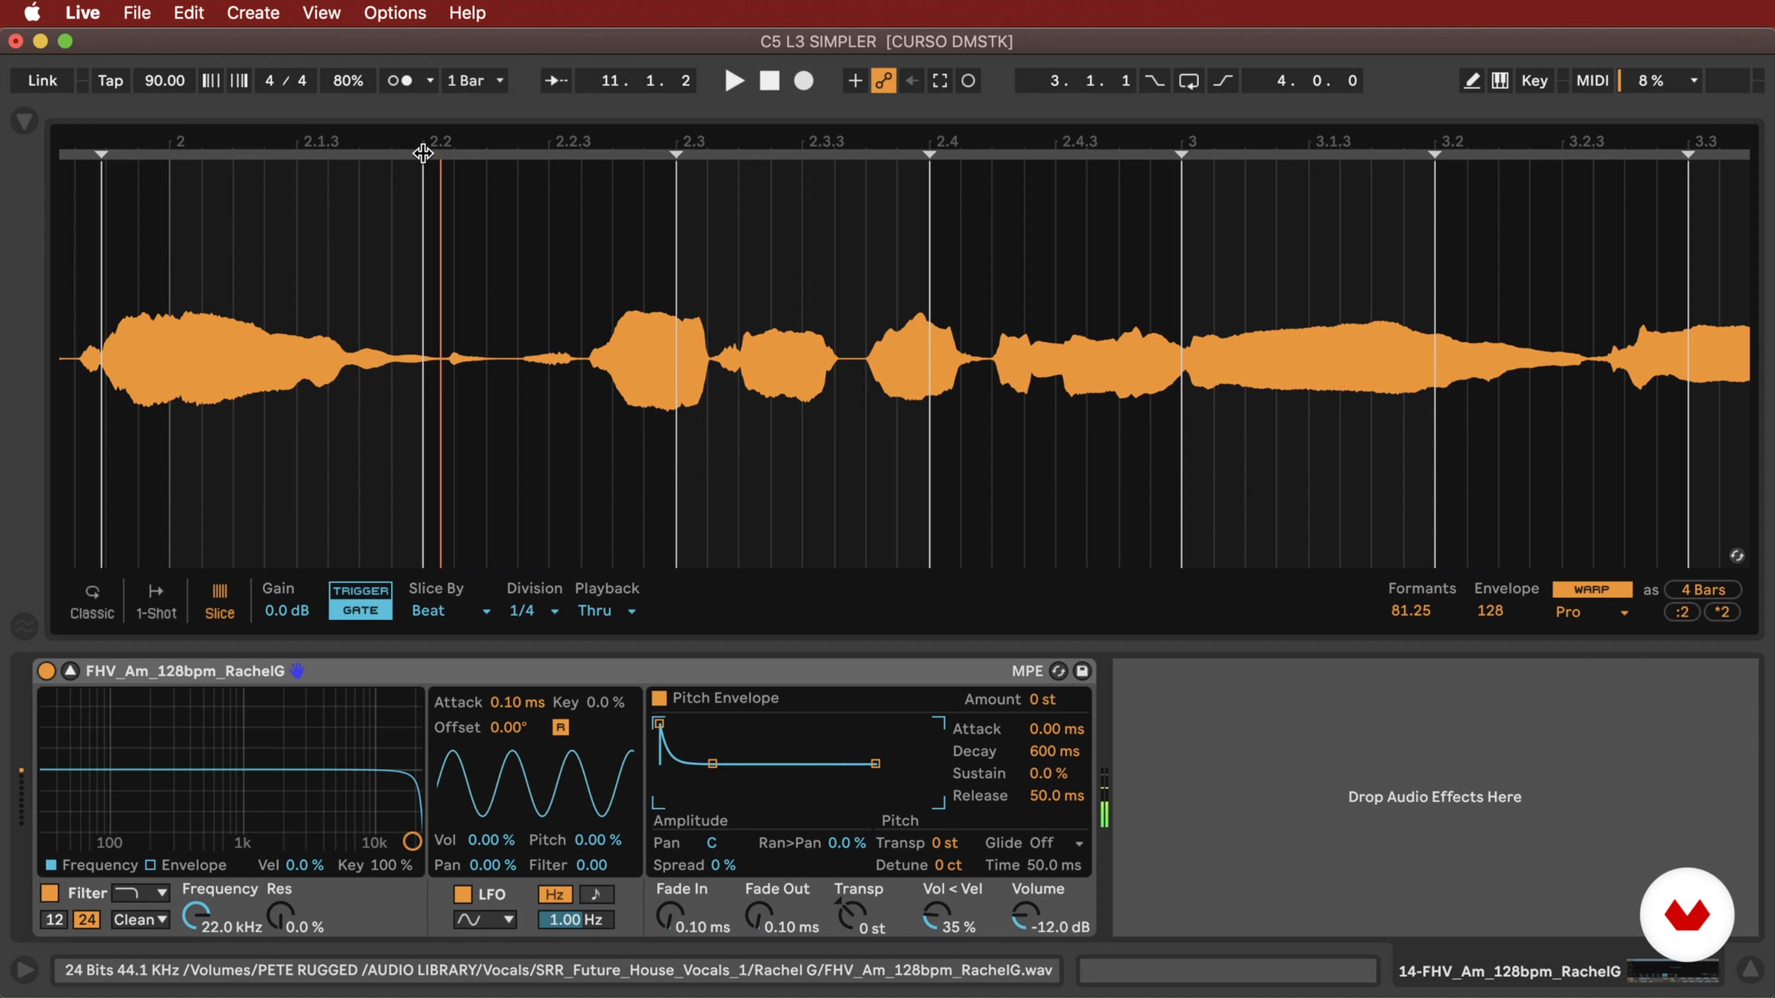Open Filter type dropdown
Screen dimensions: 1775x998
point(141,893)
